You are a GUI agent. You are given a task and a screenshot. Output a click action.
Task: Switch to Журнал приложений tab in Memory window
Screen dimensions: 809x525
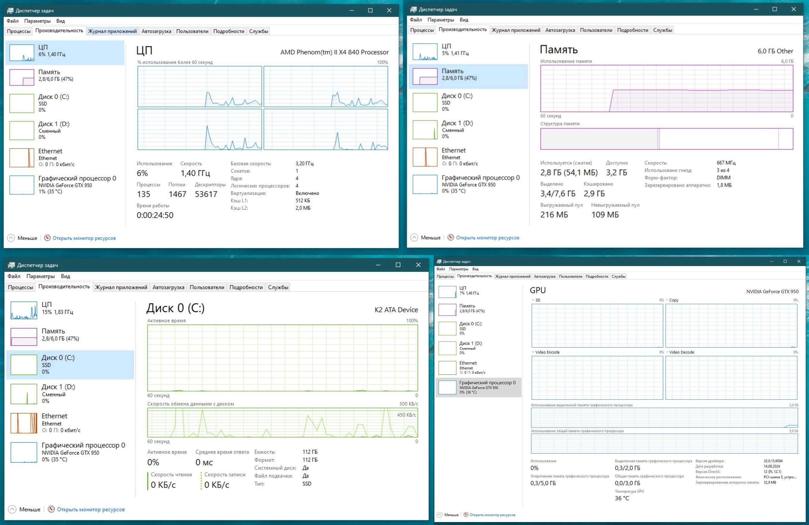tap(516, 30)
